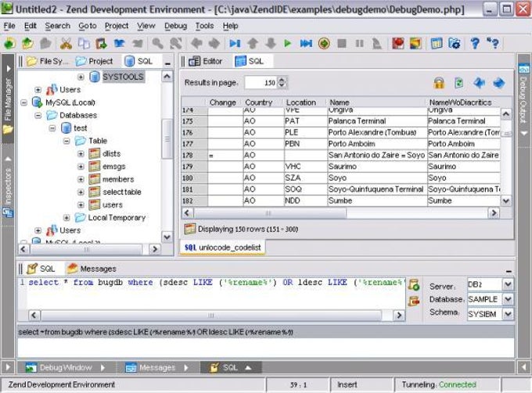Open the Project menu
The width and height of the screenshot is (532, 393).
[117, 26]
